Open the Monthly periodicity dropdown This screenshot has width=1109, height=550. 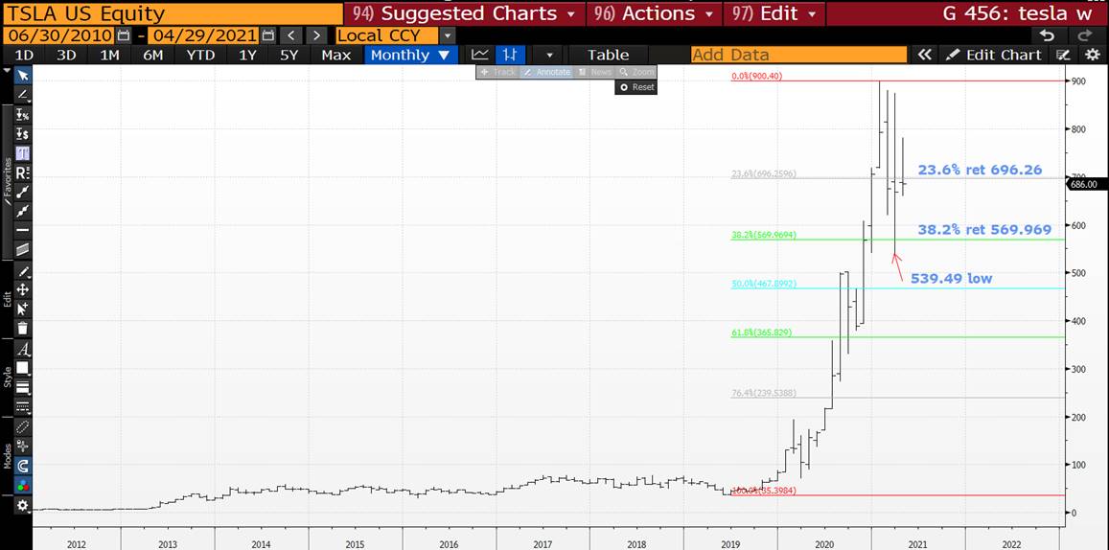(x=409, y=55)
